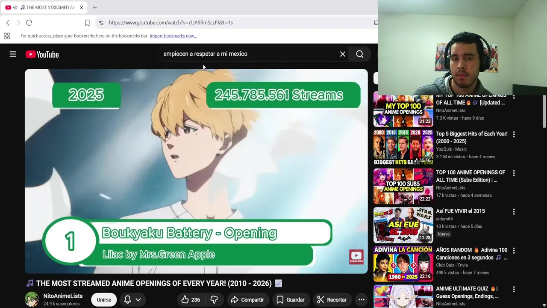The image size is (547, 308).
Task: Open more actions three-dot menu under video
Action: (361, 300)
